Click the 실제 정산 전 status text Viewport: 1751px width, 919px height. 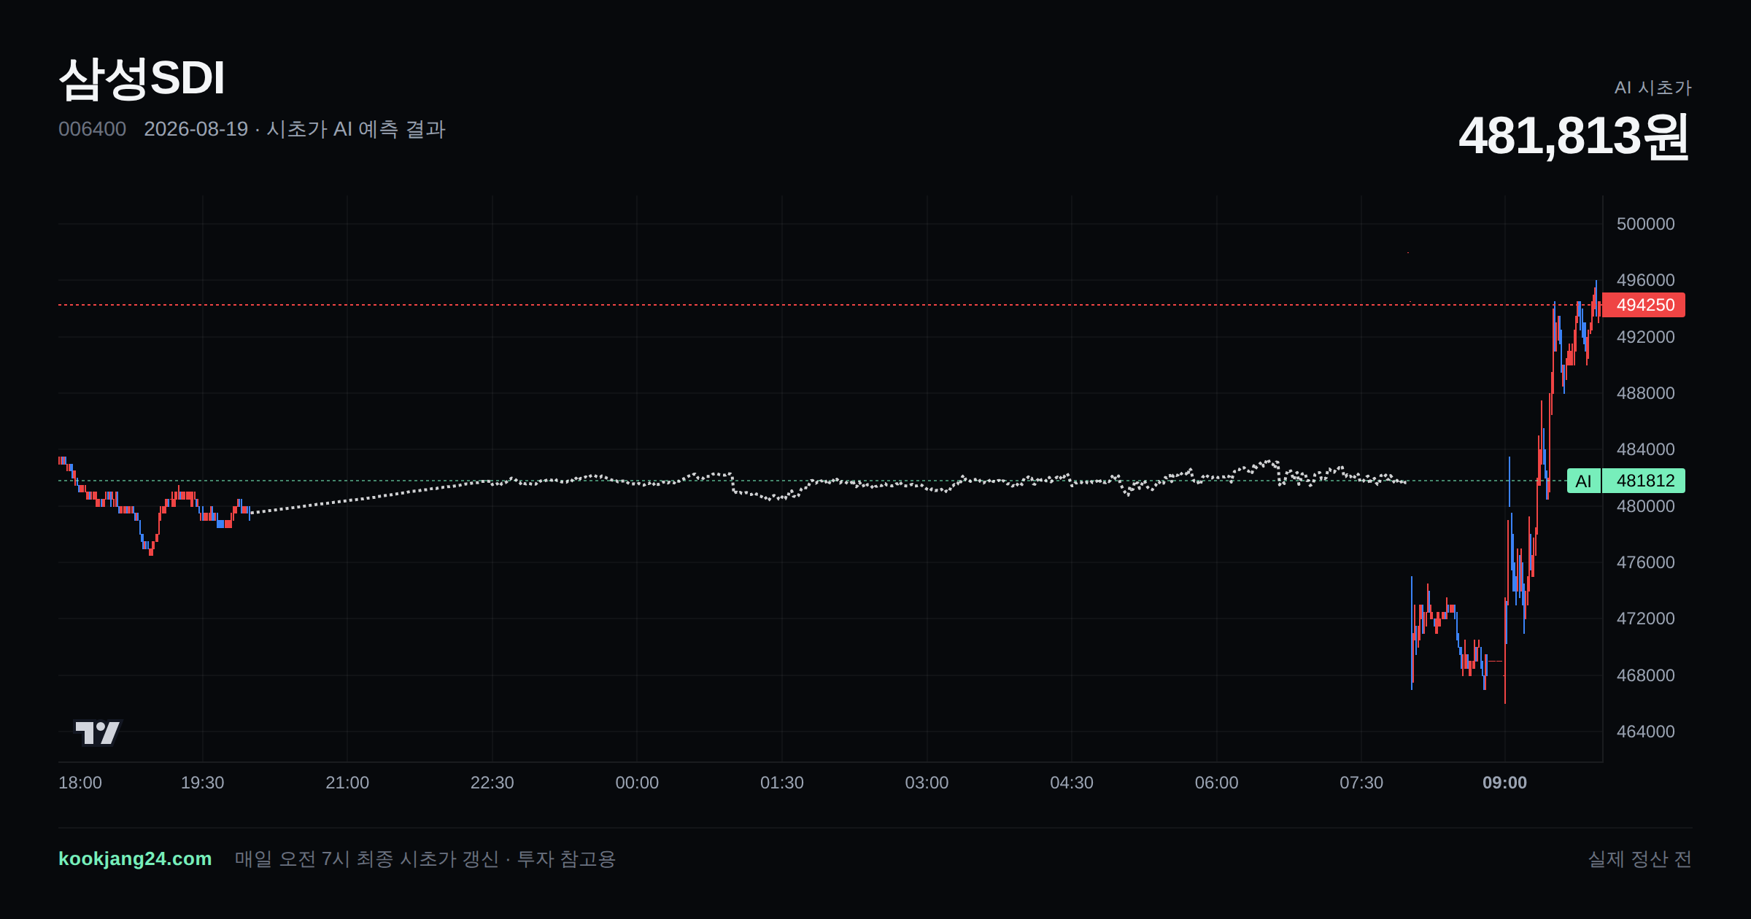click(x=1640, y=859)
